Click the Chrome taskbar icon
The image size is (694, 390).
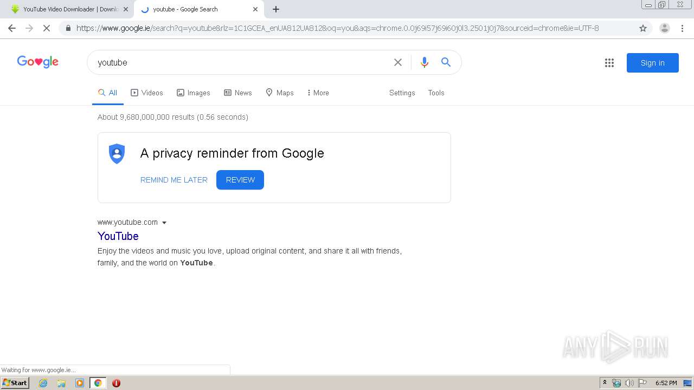pos(98,383)
